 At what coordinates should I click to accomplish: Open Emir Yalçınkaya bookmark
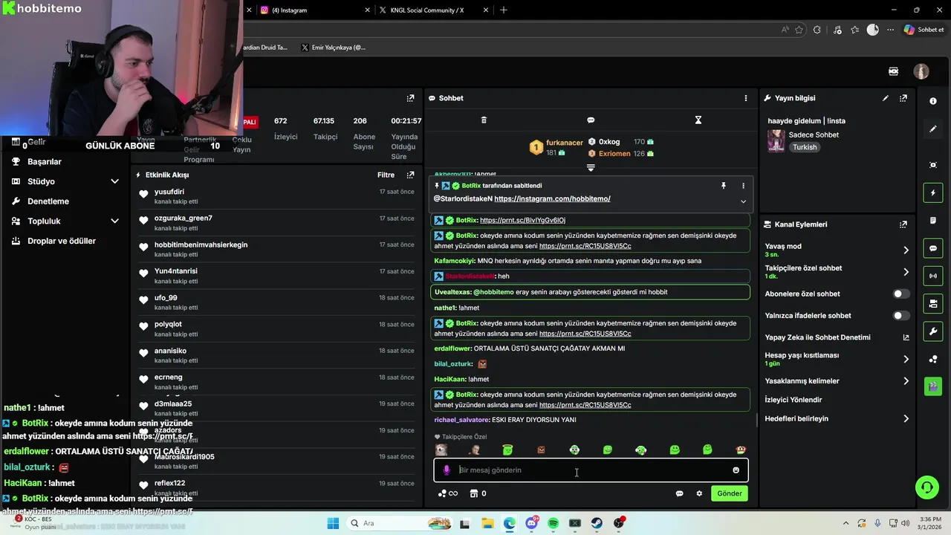click(334, 48)
